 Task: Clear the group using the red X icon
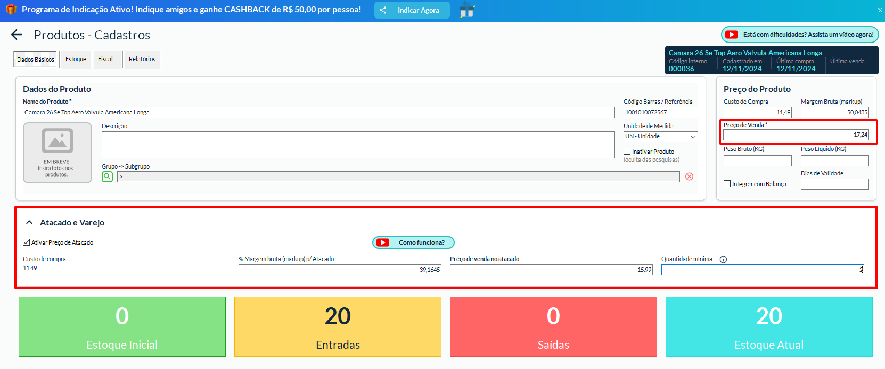(x=689, y=177)
